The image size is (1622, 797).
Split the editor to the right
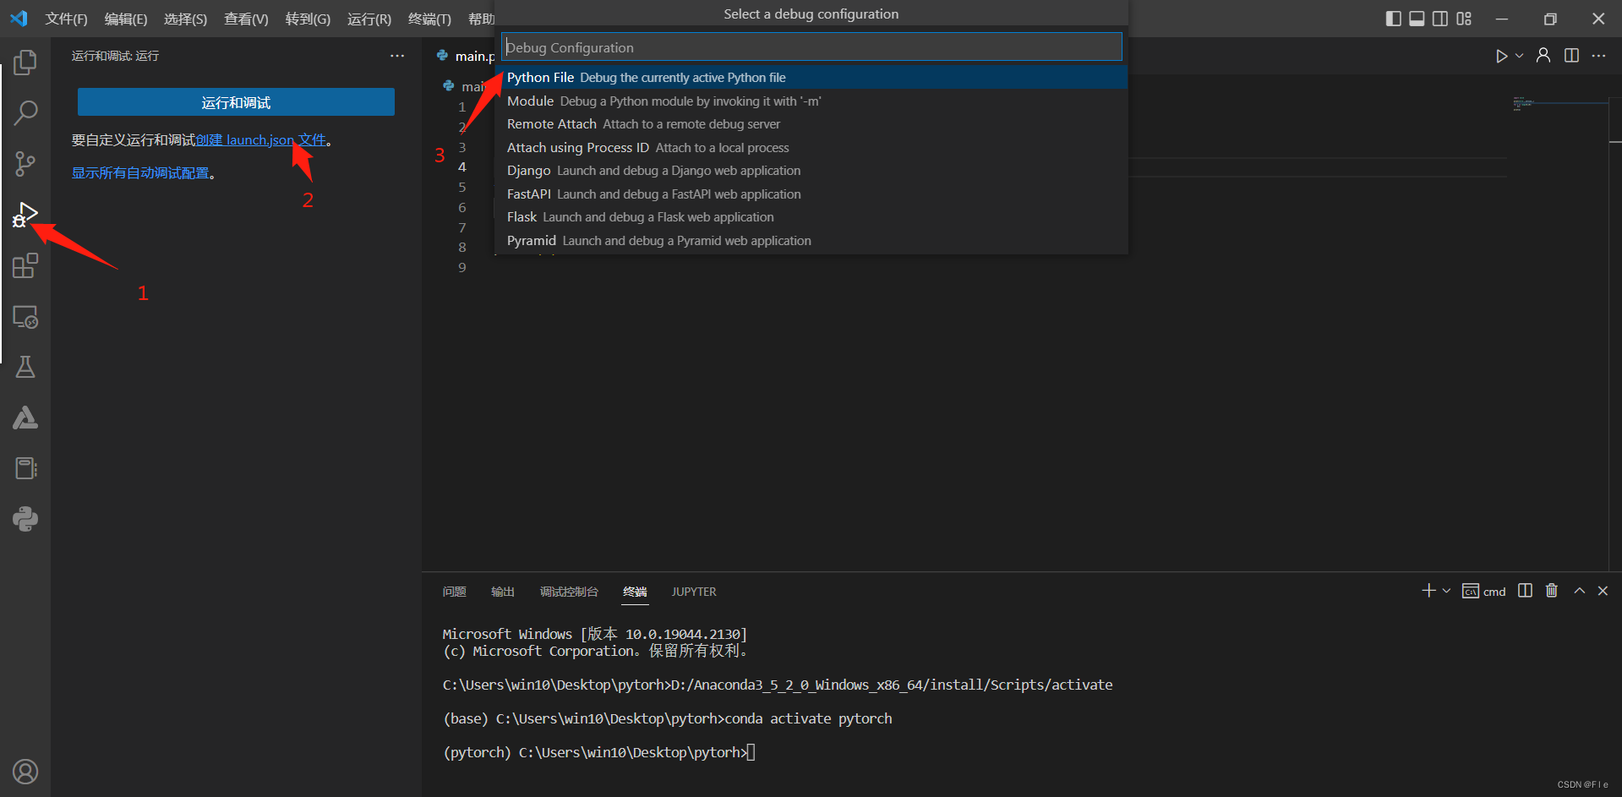pyautogui.click(x=1571, y=56)
